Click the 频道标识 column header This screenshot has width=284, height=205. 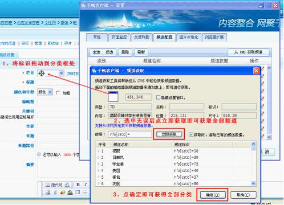pos(202,145)
